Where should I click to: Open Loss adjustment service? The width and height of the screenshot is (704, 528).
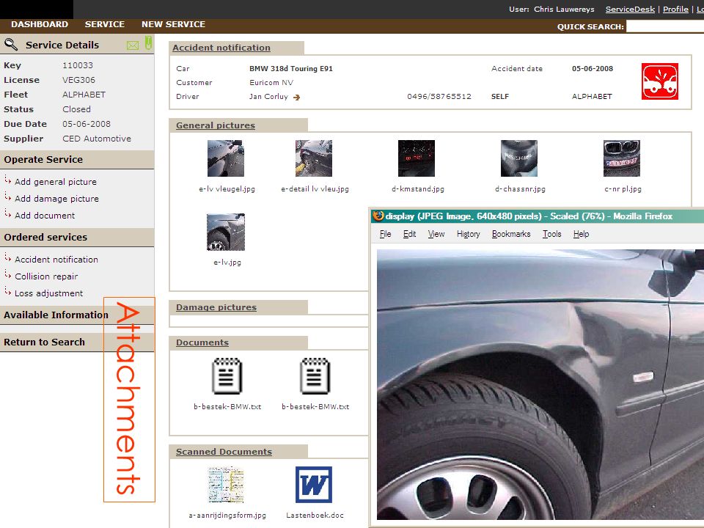[49, 293]
